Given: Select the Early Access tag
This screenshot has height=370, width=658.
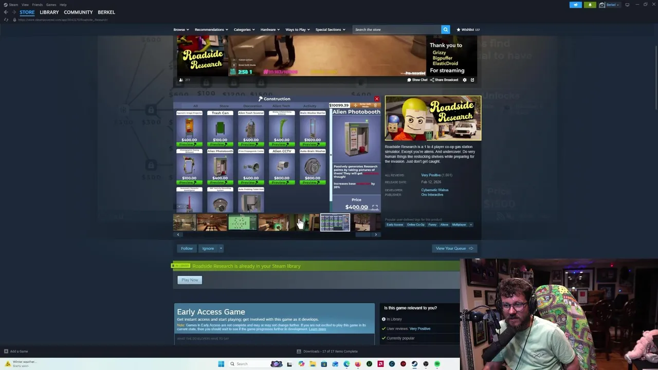Looking at the screenshot, I should 395,225.
